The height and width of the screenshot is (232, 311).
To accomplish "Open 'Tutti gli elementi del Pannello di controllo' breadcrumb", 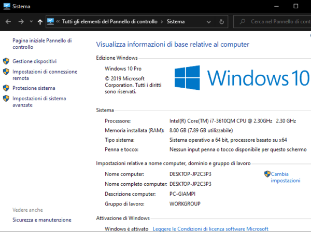I will [x=110, y=21].
